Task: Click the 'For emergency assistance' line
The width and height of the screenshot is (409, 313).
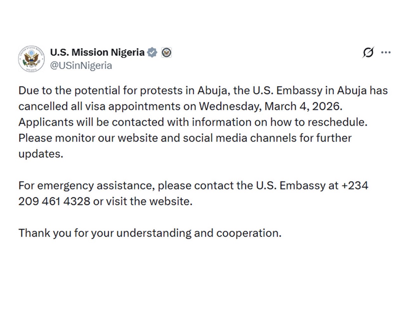Action: 193,186
